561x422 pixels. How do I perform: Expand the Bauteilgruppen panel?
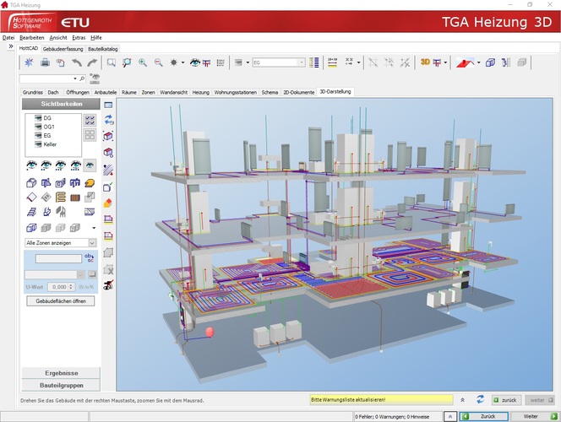point(61,384)
